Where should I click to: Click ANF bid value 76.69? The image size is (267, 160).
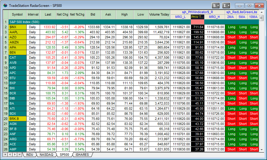(93, 134)
